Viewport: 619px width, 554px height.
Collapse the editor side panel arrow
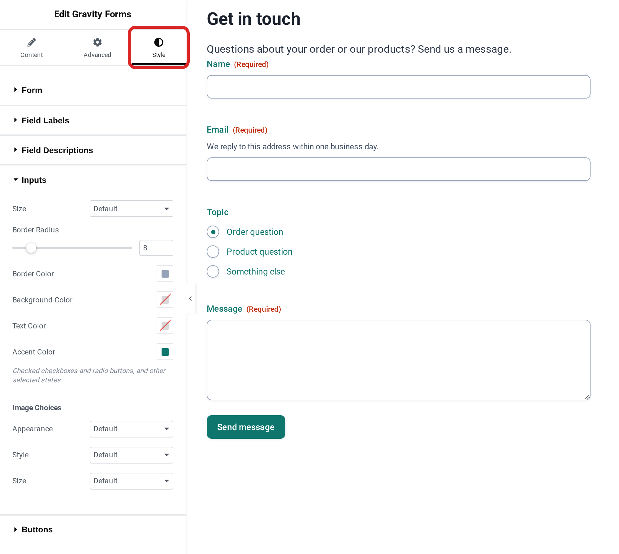coord(190,298)
